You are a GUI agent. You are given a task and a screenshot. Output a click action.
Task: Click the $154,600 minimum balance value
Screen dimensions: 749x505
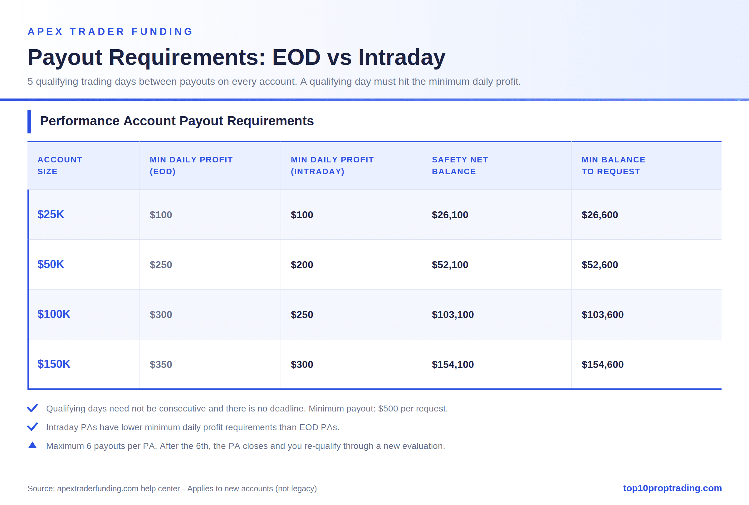click(603, 364)
